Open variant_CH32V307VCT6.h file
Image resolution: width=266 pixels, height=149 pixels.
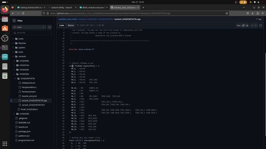(33, 105)
